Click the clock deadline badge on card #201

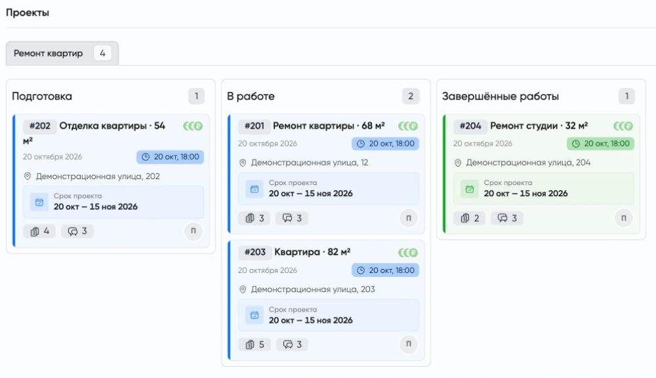pos(385,144)
